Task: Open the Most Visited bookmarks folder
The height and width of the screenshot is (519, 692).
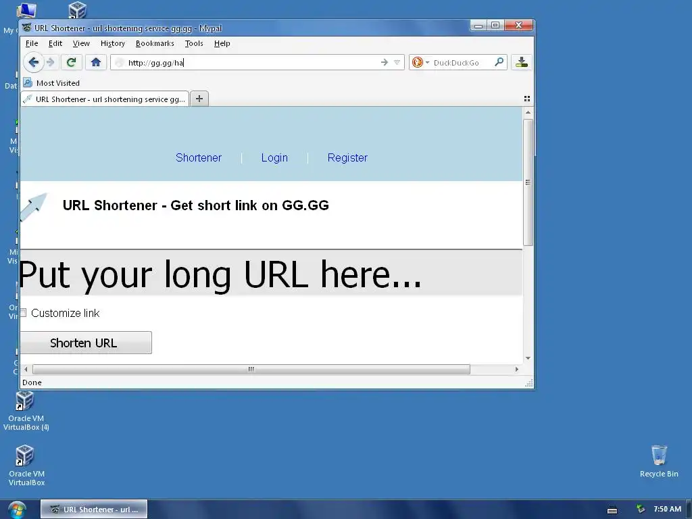Action: pos(51,83)
